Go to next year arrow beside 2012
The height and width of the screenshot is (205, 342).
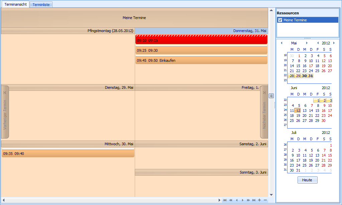[334, 43]
